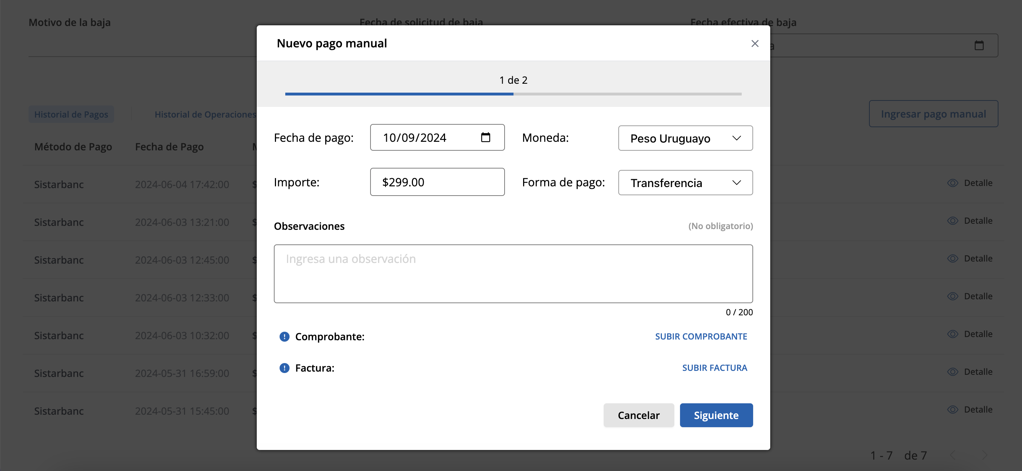Open the Fecha de pago calendar picker icon

click(485, 137)
